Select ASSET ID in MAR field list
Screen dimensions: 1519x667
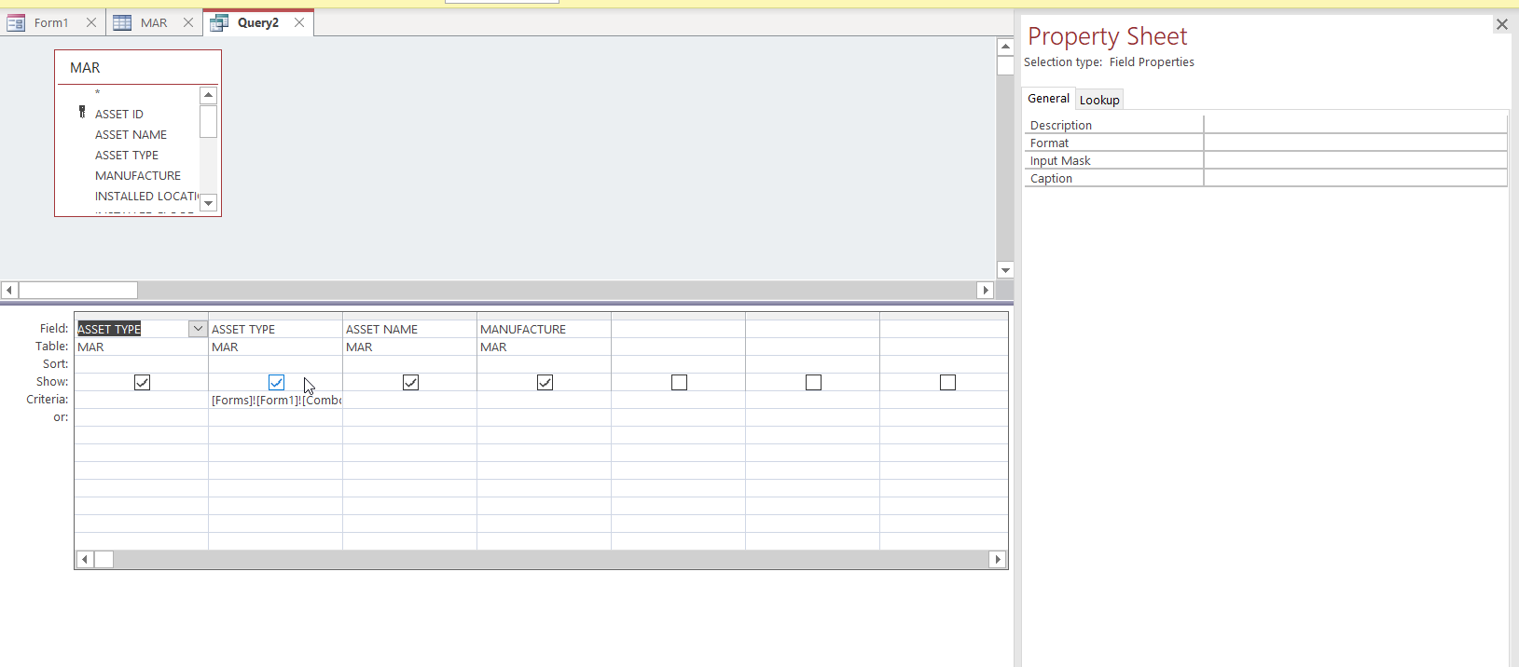[119, 115]
